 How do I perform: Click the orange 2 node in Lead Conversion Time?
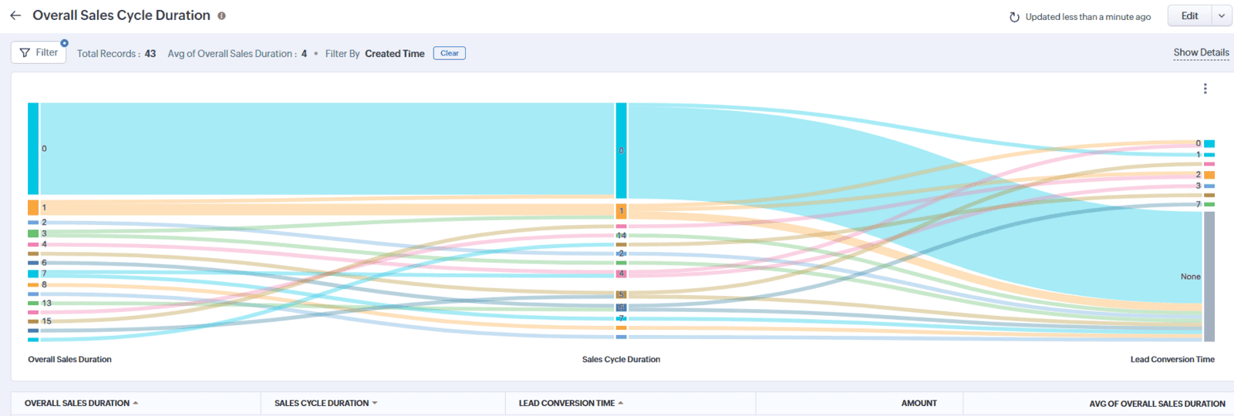(1209, 175)
